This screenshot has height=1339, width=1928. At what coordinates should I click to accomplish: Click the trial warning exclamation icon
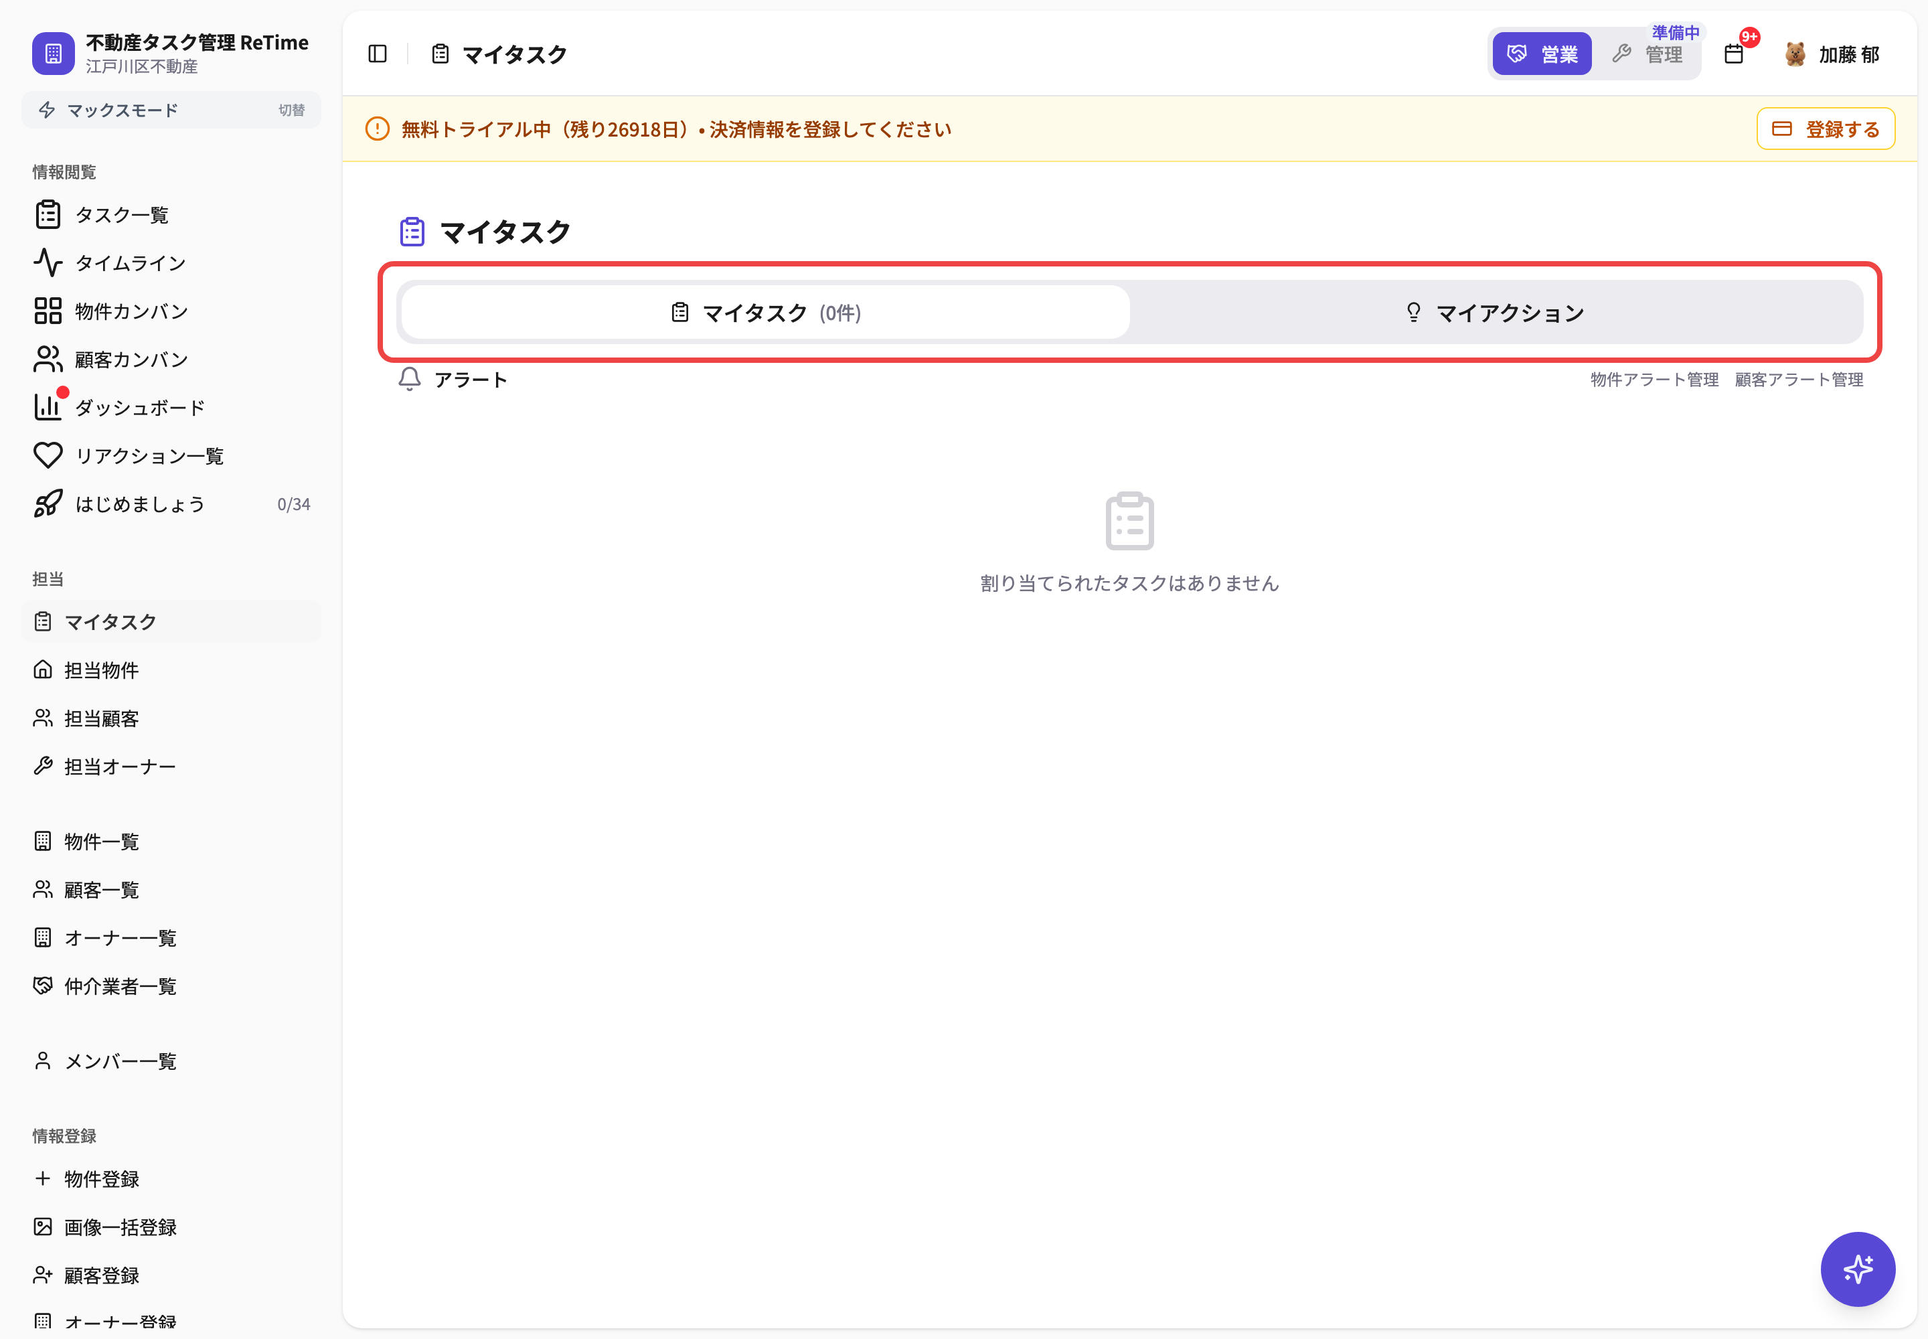pos(378,129)
